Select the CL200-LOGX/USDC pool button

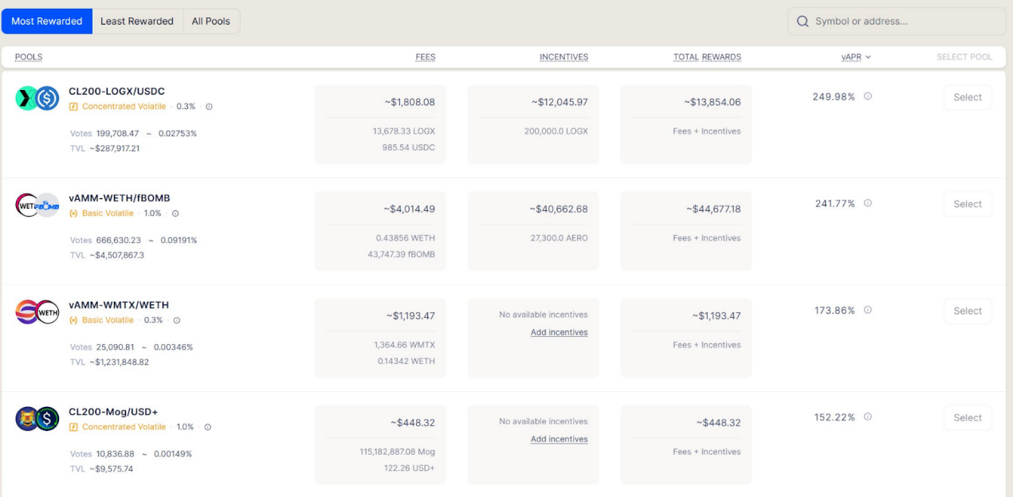click(x=968, y=97)
